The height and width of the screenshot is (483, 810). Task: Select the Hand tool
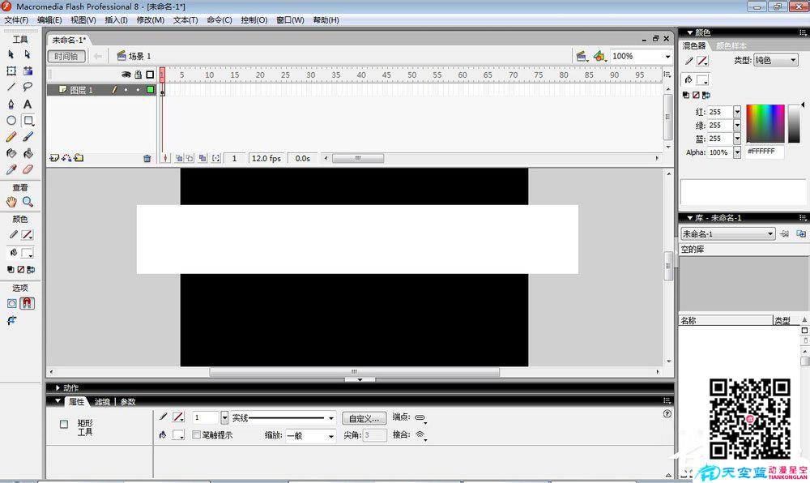pyautogui.click(x=11, y=202)
